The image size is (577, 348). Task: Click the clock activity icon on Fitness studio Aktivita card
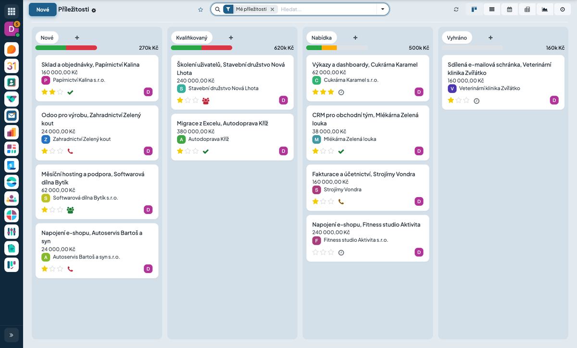coord(341,252)
